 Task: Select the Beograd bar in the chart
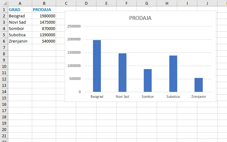tap(97, 66)
